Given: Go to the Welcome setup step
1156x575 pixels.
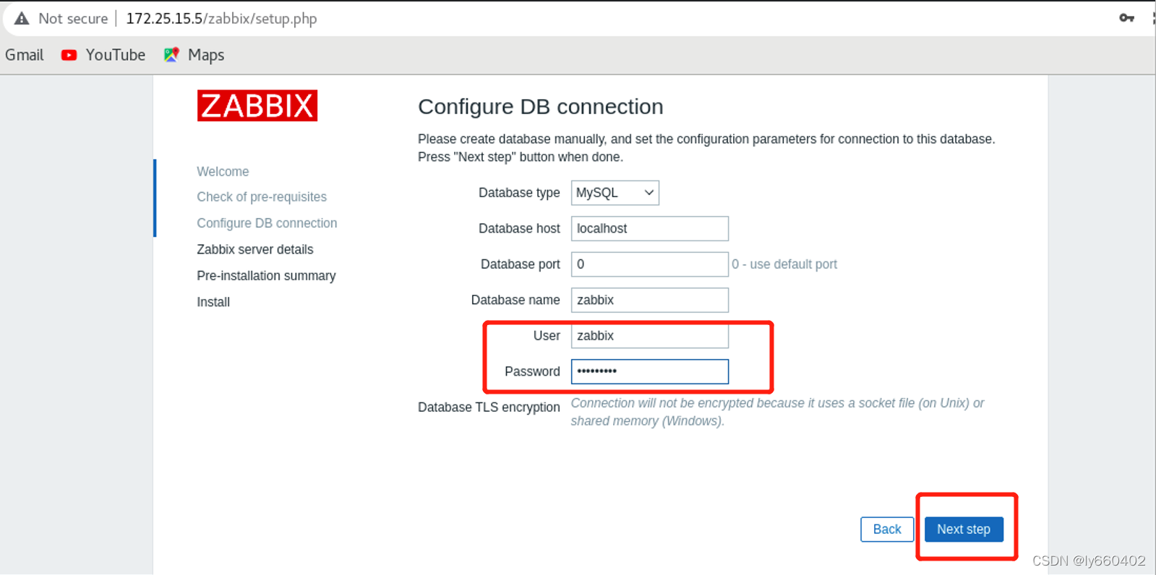Looking at the screenshot, I should point(223,171).
